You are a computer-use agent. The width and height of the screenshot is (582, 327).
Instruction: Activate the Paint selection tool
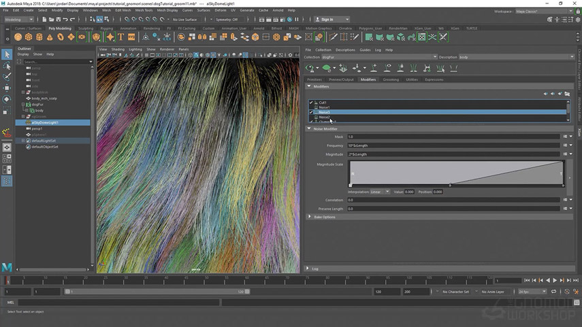click(7, 77)
